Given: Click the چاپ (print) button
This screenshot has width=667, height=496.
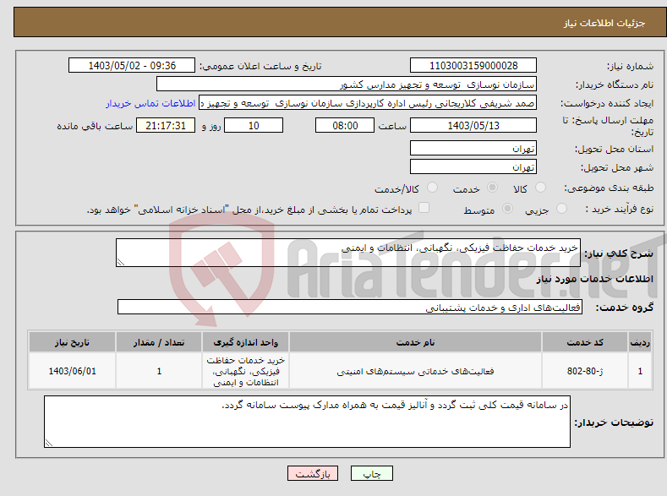Looking at the screenshot, I should (371, 473).
